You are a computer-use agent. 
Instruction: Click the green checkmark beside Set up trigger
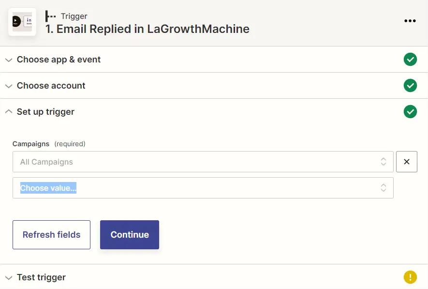(410, 111)
